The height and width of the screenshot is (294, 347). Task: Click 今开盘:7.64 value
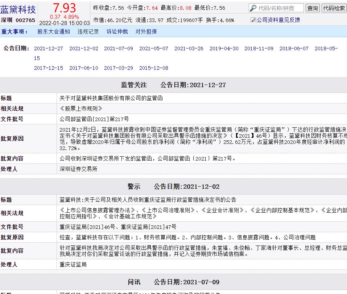click(142, 8)
